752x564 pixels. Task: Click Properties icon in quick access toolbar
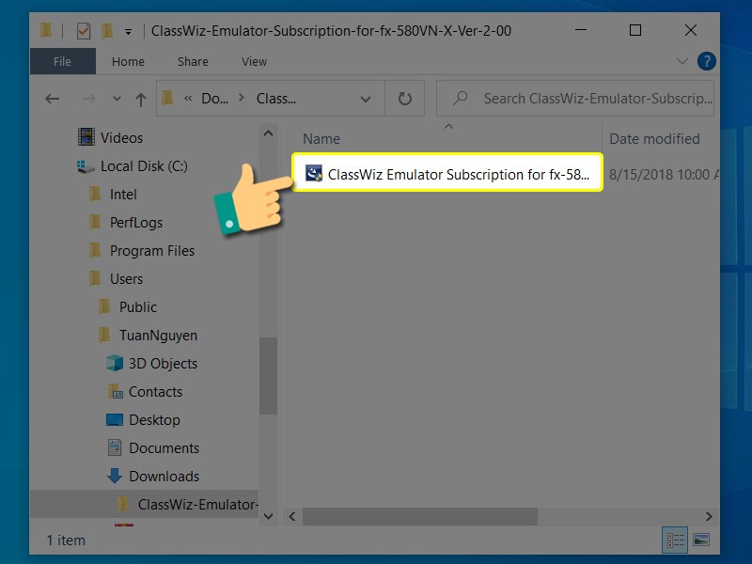[84, 30]
